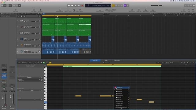Open the Apple Loops browser icon
This screenshot has width=196, height=110.
(x=191, y=5)
